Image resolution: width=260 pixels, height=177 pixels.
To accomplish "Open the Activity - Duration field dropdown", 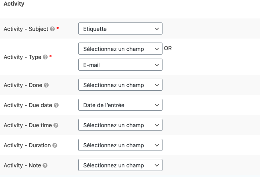I will pos(120,145).
